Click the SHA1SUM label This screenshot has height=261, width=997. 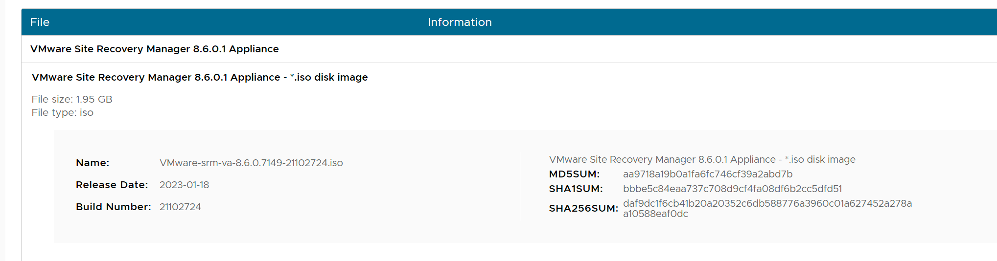(x=576, y=189)
